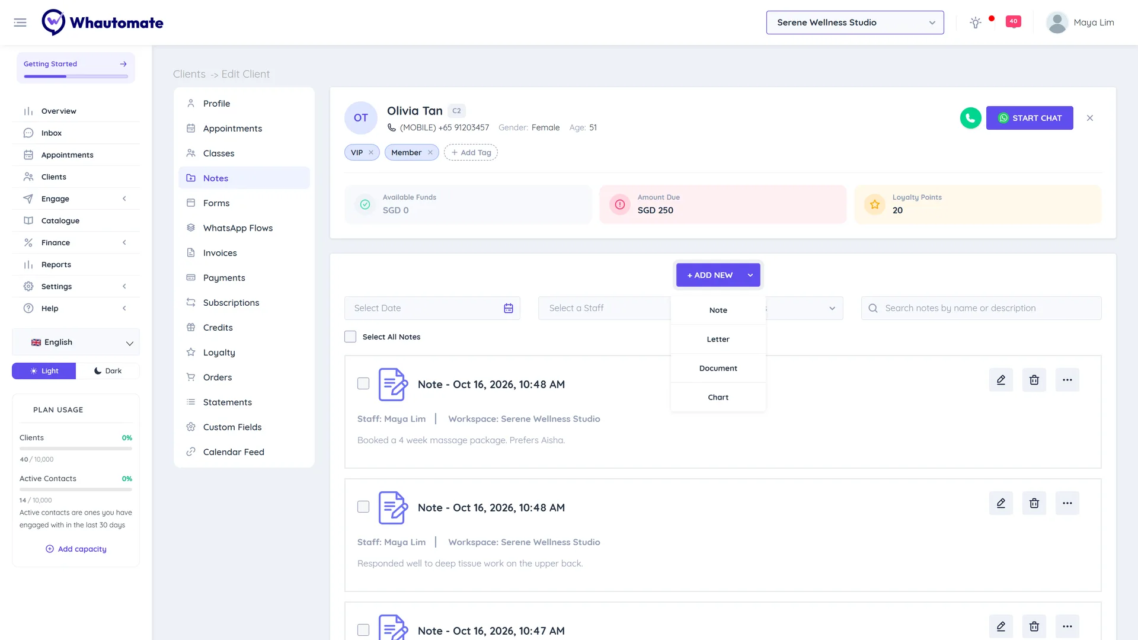Click the green phone call icon
The height and width of the screenshot is (640, 1138).
[970, 118]
